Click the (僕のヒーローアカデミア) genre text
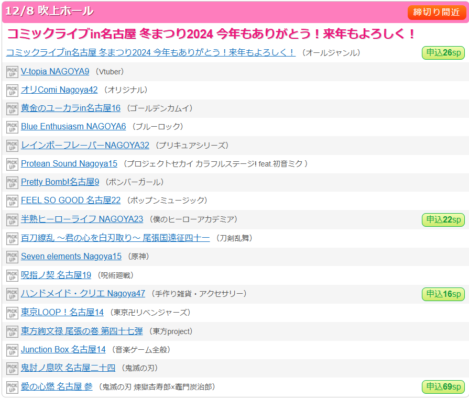 click(x=193, y=219)
